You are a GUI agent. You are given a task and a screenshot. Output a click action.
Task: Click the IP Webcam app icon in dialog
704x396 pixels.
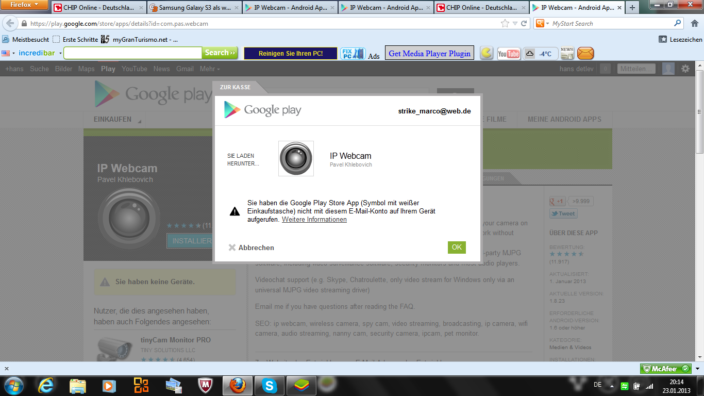[296, 159]
